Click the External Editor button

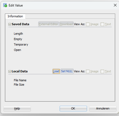point(49,24)
